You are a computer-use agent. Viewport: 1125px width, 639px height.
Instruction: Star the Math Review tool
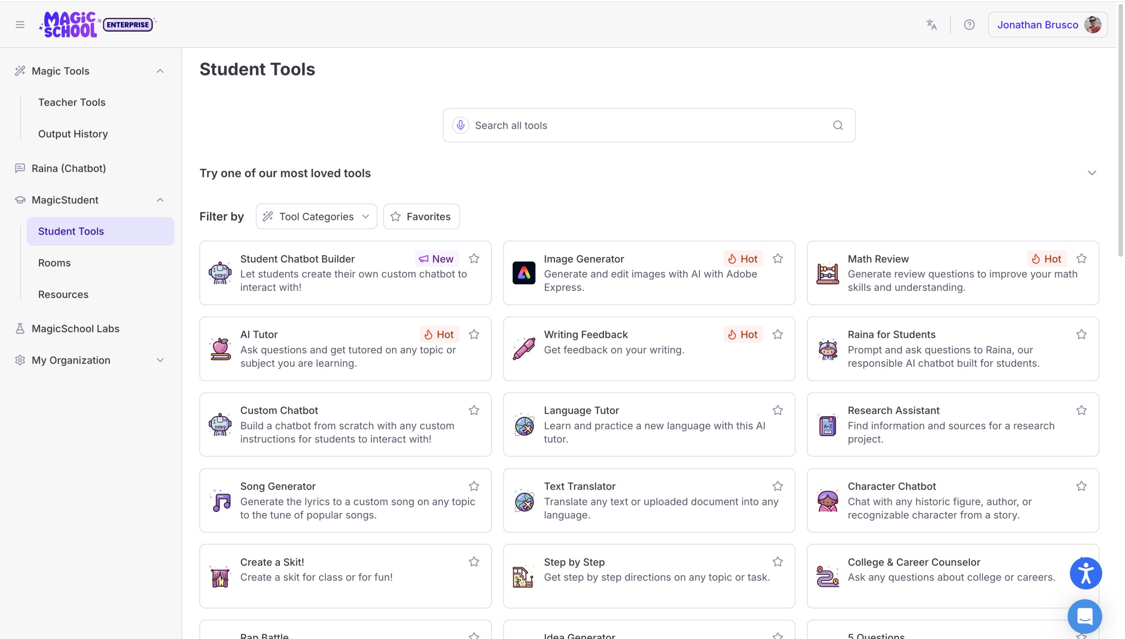coord(1081,259)
